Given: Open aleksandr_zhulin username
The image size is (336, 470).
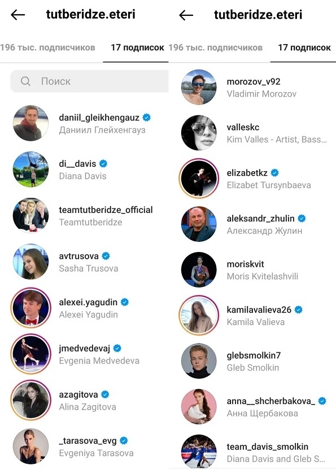Looking at the screenshot, I should [260, 218].
